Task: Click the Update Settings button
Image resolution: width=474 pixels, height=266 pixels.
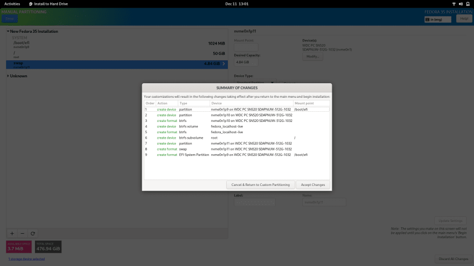Action: [x=450, y=221]
